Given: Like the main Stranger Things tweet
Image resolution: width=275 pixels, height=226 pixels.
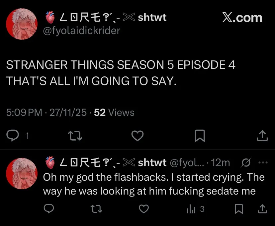Looking at the screenshot, I should 137,136.
